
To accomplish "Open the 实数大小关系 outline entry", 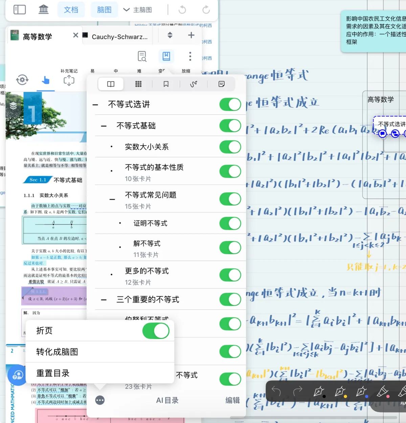I will pyautogui.click(x=147, y=147).
